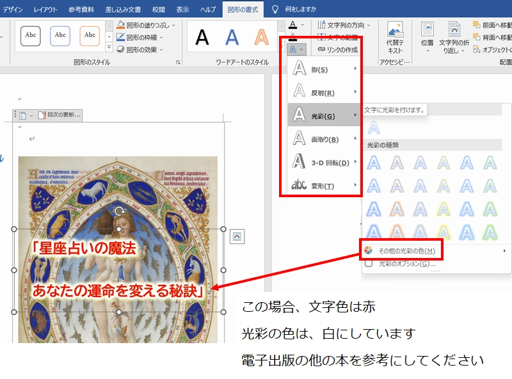Open the 面取り(B) submenu
The width and height of the screenshot is (512, 379).
[x=324, y=138]
